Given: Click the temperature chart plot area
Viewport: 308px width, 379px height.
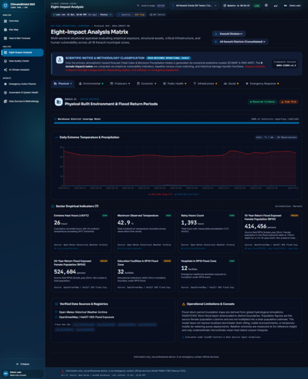Looking at the screenshot, I should [x=180, y=167].
